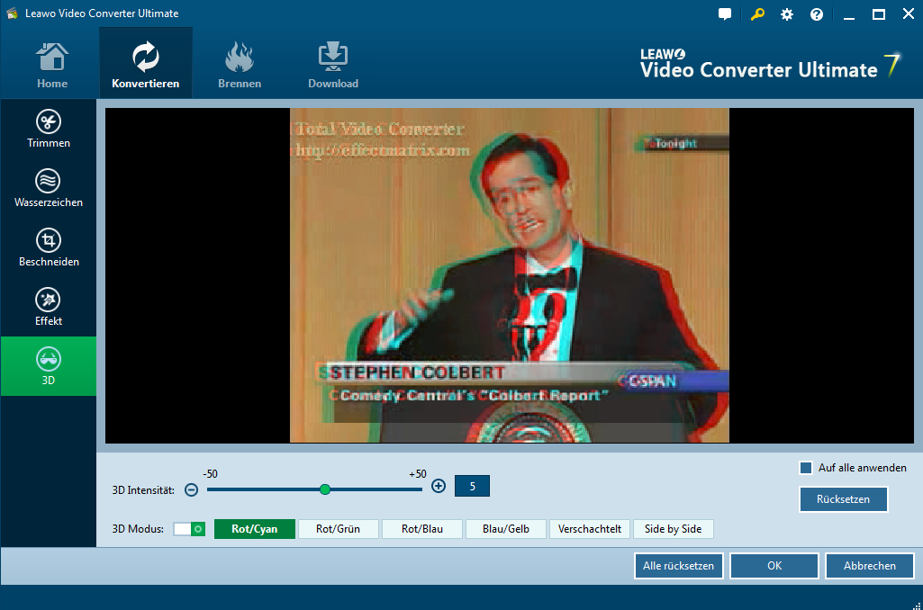This screenshot has width=923, height=610.
Task: Go to the Download tab
Action: click(333, 65)
